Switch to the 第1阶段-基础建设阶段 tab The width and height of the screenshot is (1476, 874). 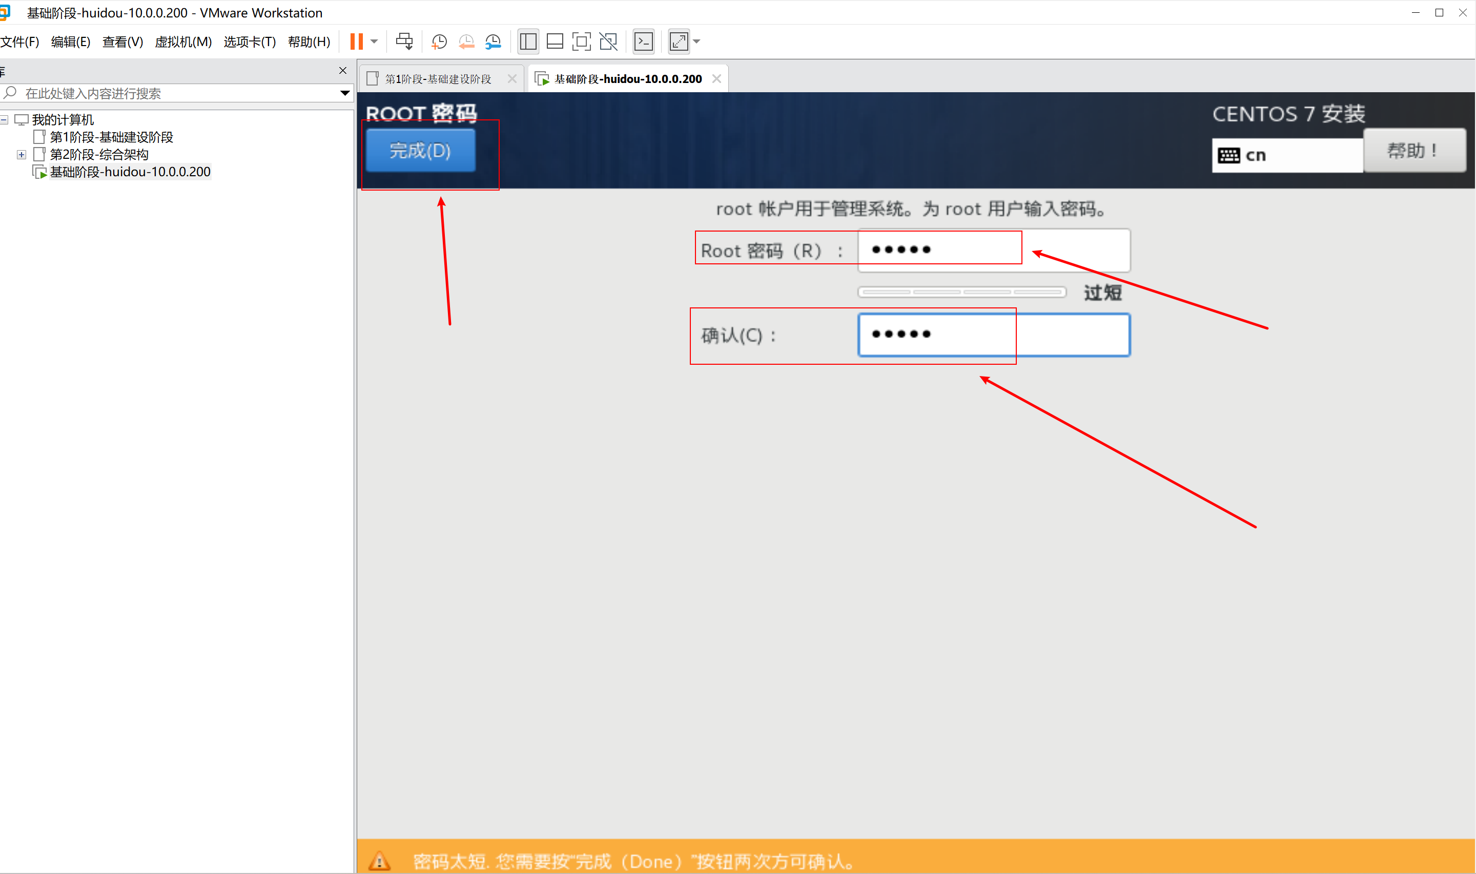438,79
